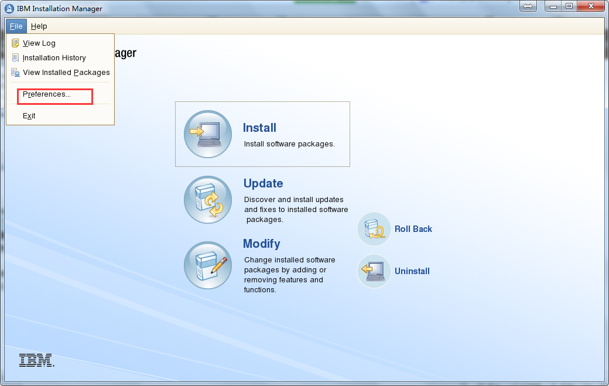Click the Update heading link
Viewport: 609px width, 386px height.
point(264,183)
